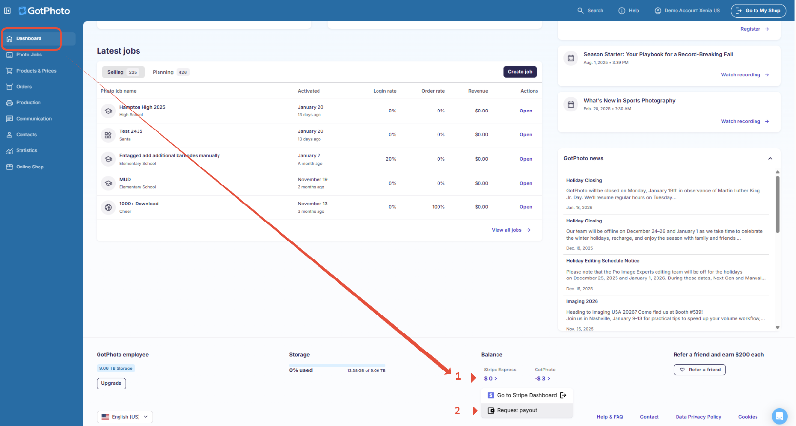Click the 1000+ Download cheer icon

pos(108,207)
